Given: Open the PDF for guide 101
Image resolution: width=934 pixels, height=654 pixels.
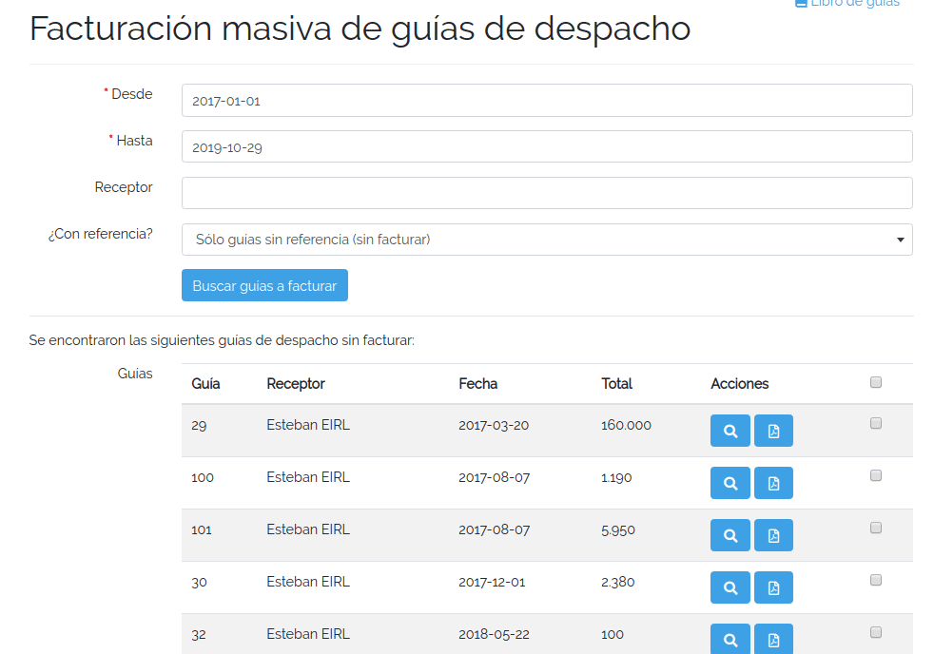Looking at the screenshot, I should pos(773,534).
